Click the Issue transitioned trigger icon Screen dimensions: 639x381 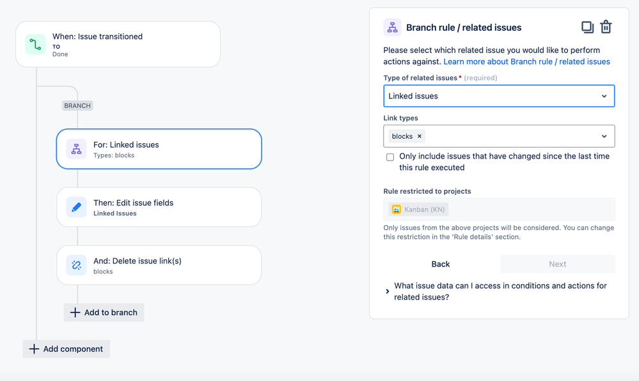[x=35, y=44]
